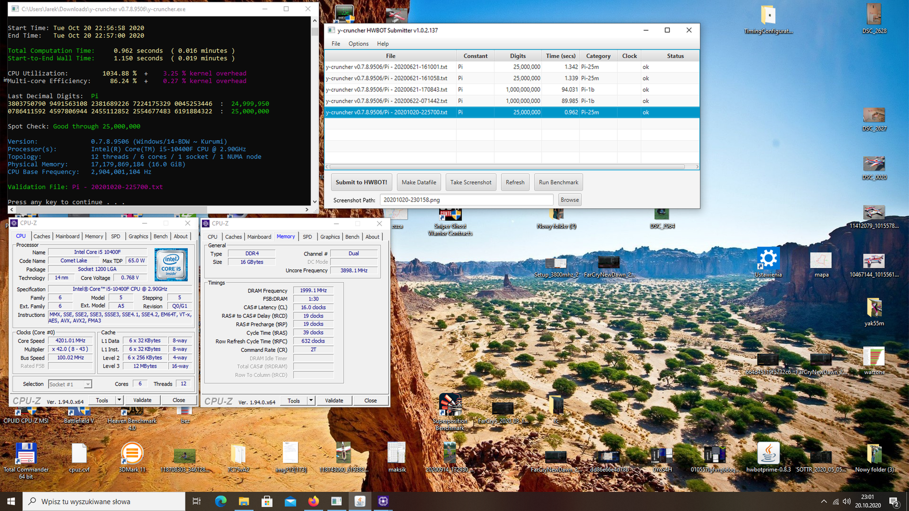
Task: Click the Screenshot Path input field
Action: (x=466, y=200)
